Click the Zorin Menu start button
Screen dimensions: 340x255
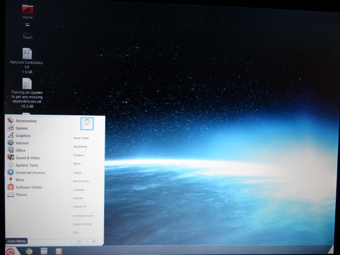coord(10,251)
